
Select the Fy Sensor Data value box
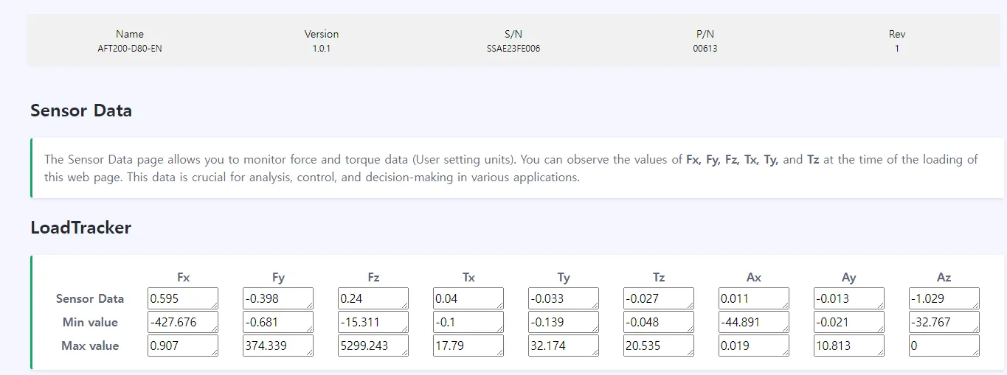[x=277, y=298]
